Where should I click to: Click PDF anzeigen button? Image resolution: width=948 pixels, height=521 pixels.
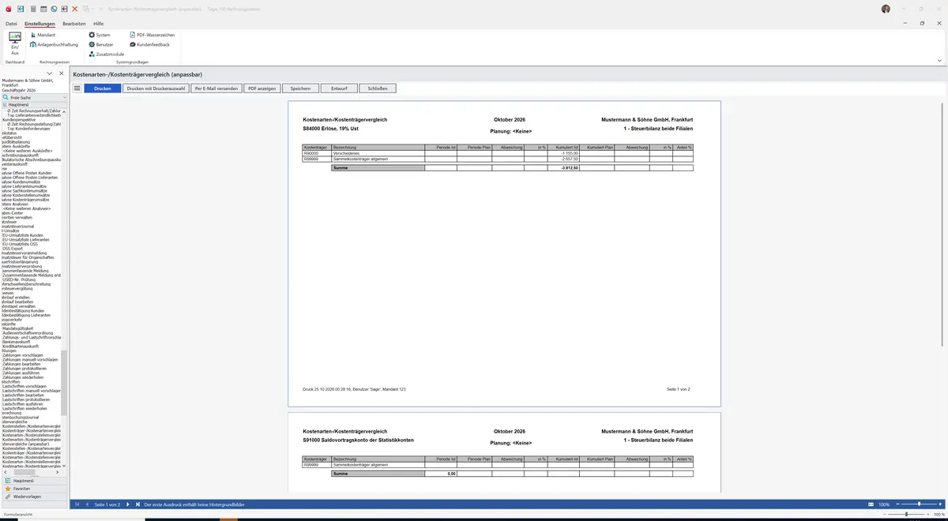261,88
